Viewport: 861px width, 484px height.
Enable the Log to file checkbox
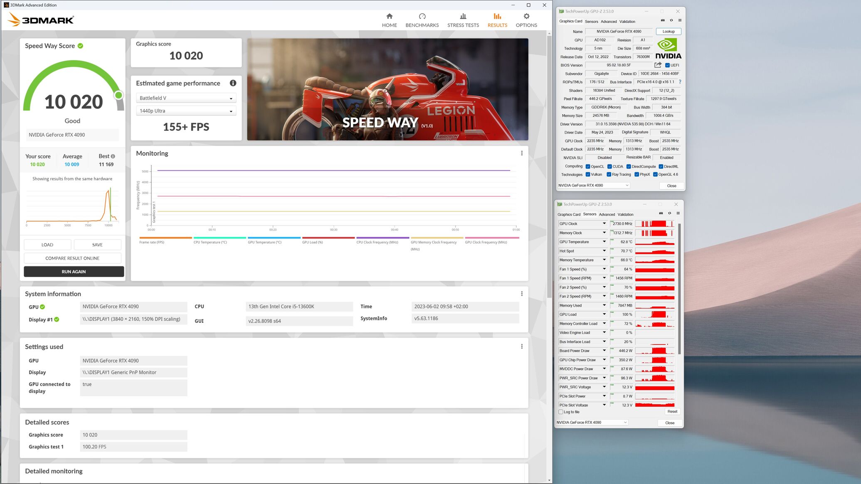click(561, 412)
